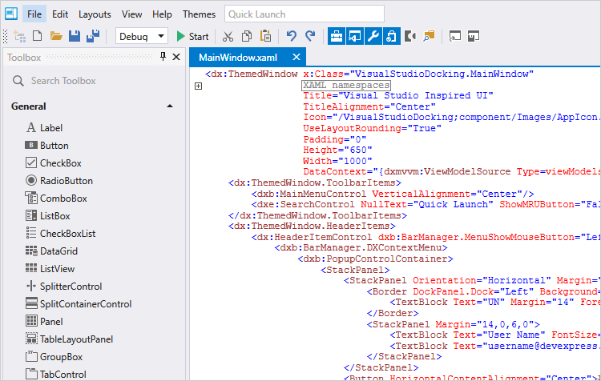Pin or unpin the Toolbox panel

coord(163,57)
